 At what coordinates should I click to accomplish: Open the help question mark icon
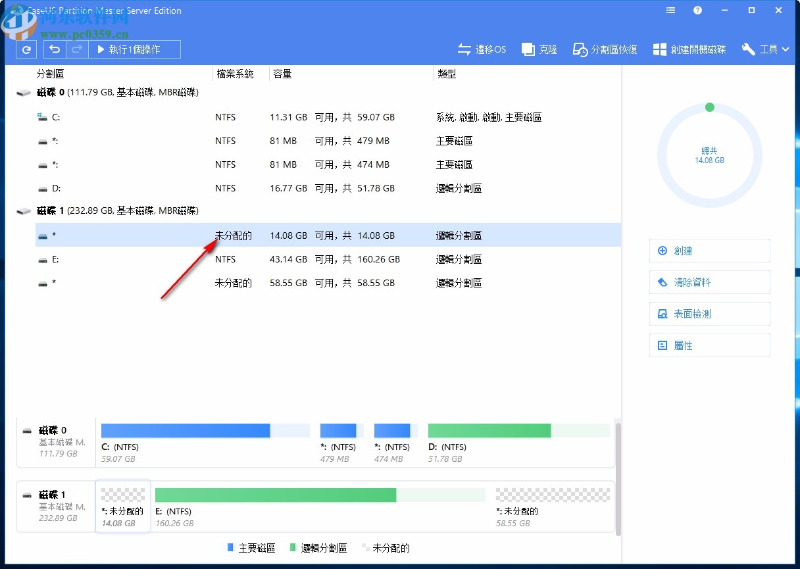pyautogui.click(x=697, y=11)
